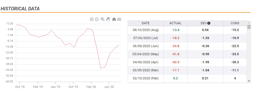Open the chart hamburger menu

tap(119, 19)
